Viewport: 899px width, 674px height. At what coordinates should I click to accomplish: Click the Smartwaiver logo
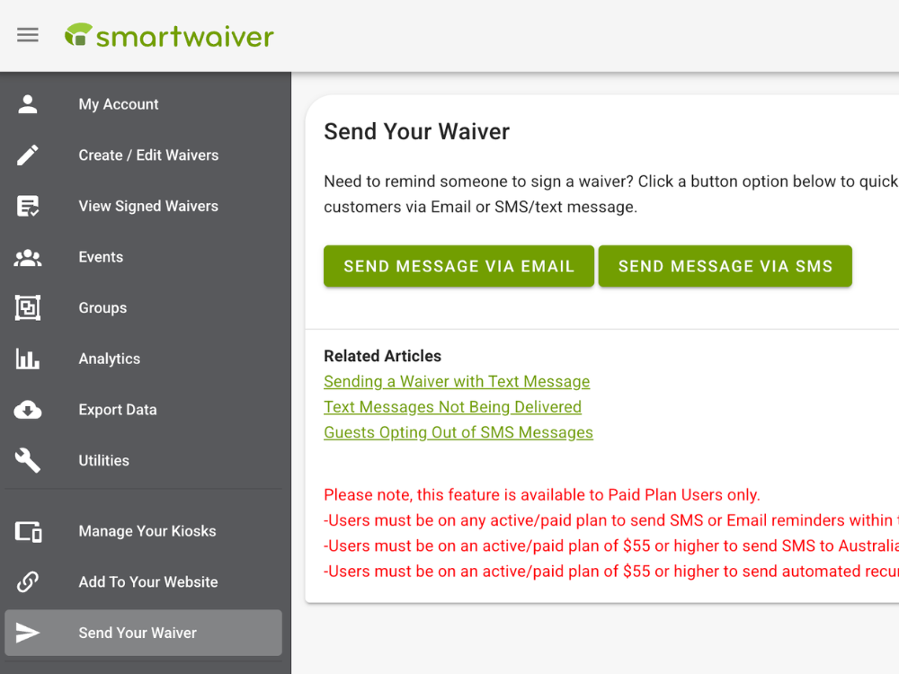pos(169,36)
